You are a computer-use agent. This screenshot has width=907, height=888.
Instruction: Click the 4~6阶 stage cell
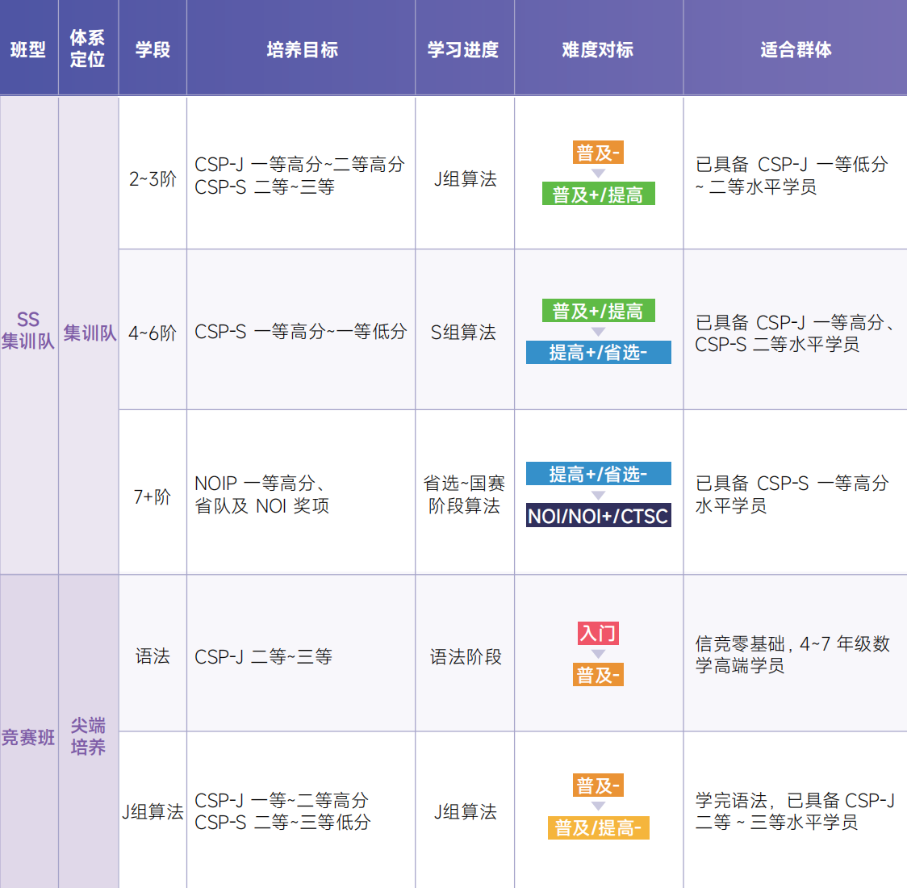click(x=153, y=333)
